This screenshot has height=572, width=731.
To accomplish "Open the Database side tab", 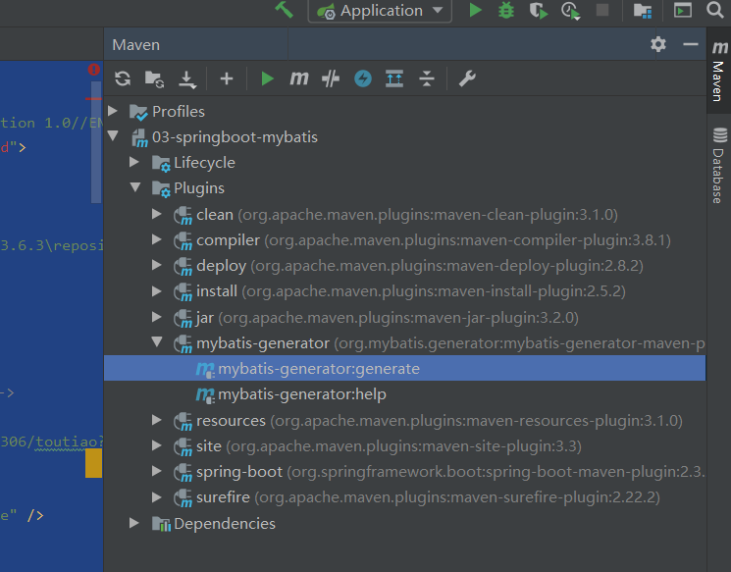I will tap(718, 165).
